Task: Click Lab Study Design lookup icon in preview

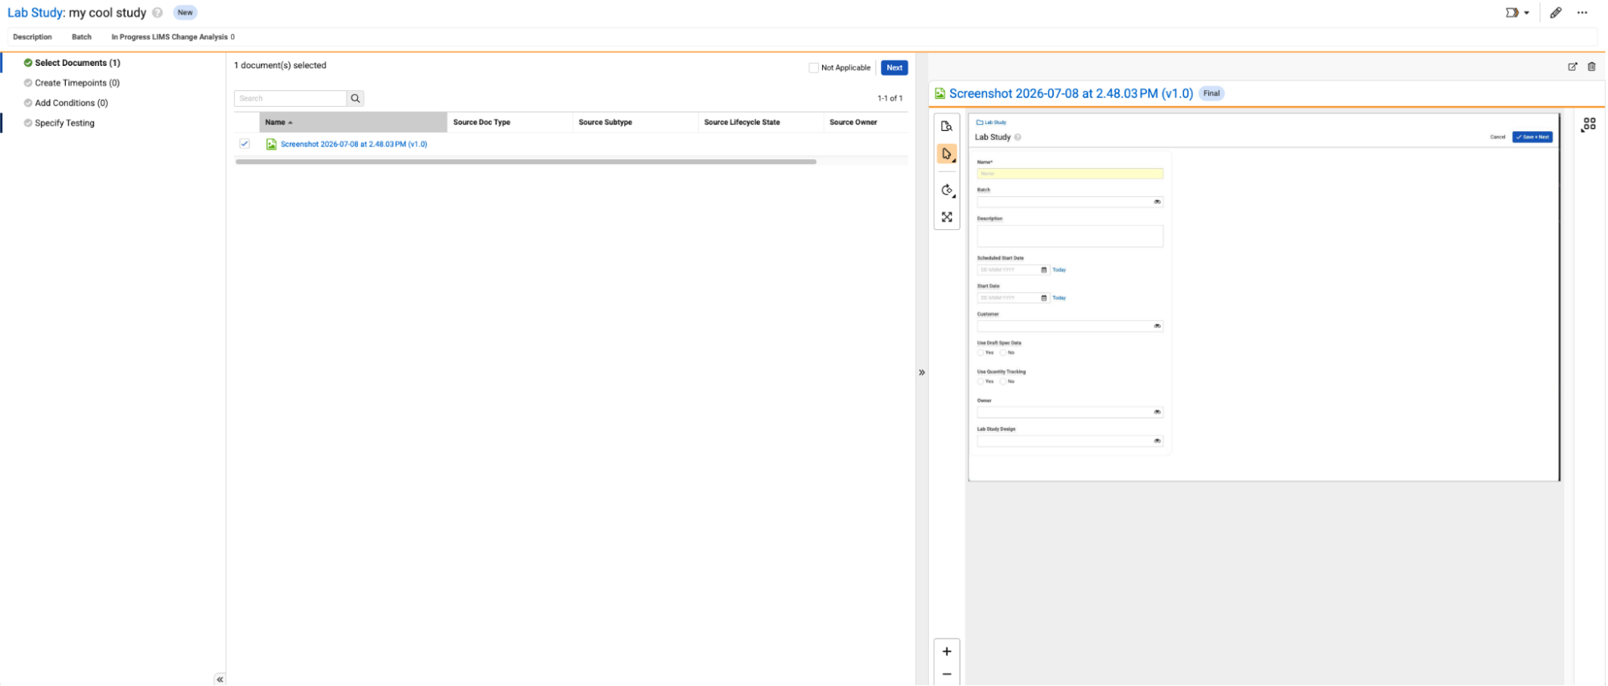Action: tap(1157, 441)
